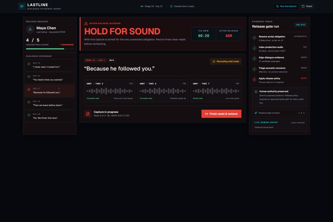Click Align dialogue evidence check icon
The image size is (333, 222).
click(x=254, y=59)
